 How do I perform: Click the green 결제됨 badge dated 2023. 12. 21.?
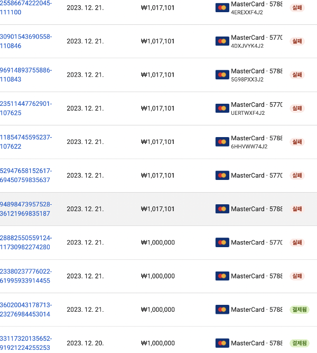point(299,310)
